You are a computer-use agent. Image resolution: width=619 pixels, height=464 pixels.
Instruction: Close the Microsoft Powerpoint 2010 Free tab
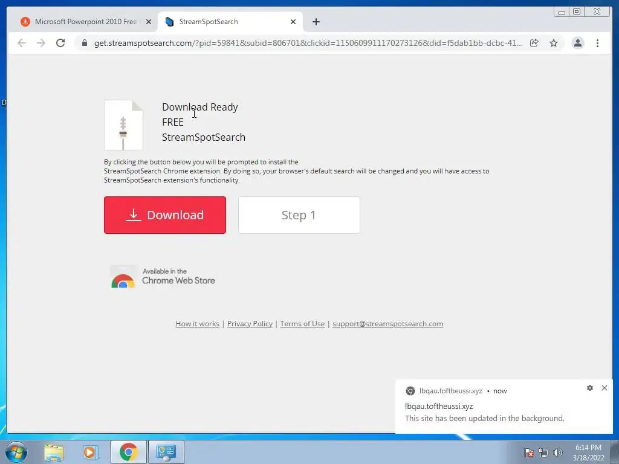[149, 22]
